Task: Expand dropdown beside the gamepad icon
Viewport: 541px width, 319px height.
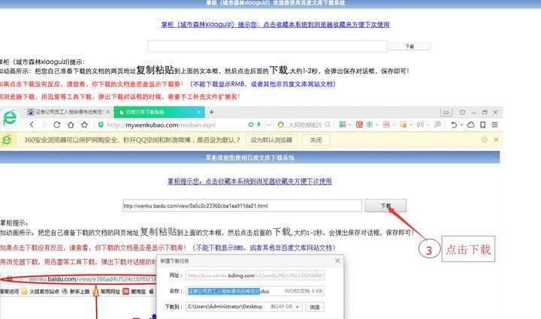Action: coord(428,125)
